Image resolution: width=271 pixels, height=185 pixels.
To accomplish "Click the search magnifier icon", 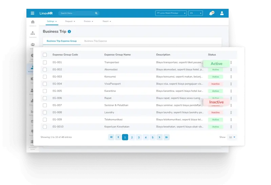I will [96, 13].
